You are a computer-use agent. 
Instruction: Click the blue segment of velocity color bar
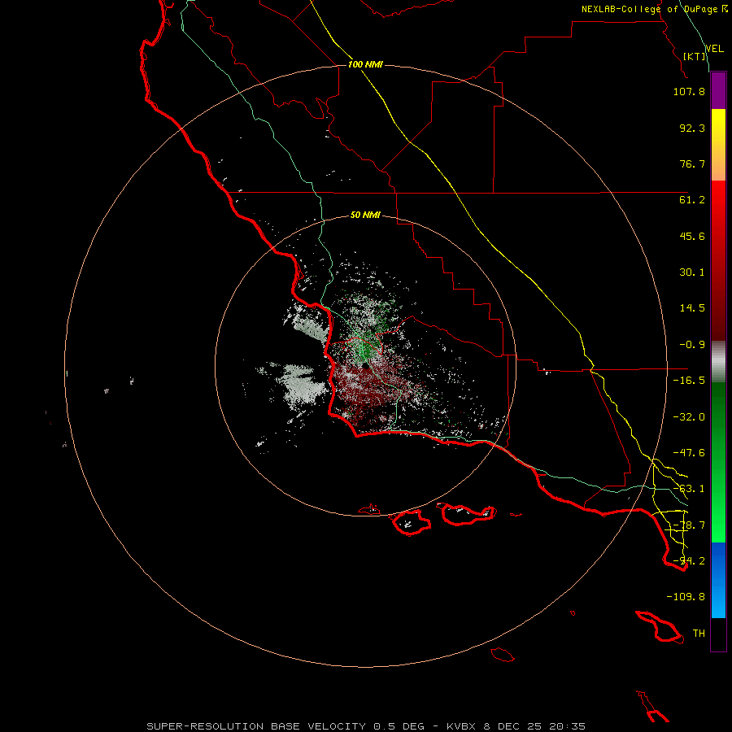coord(718,580)
